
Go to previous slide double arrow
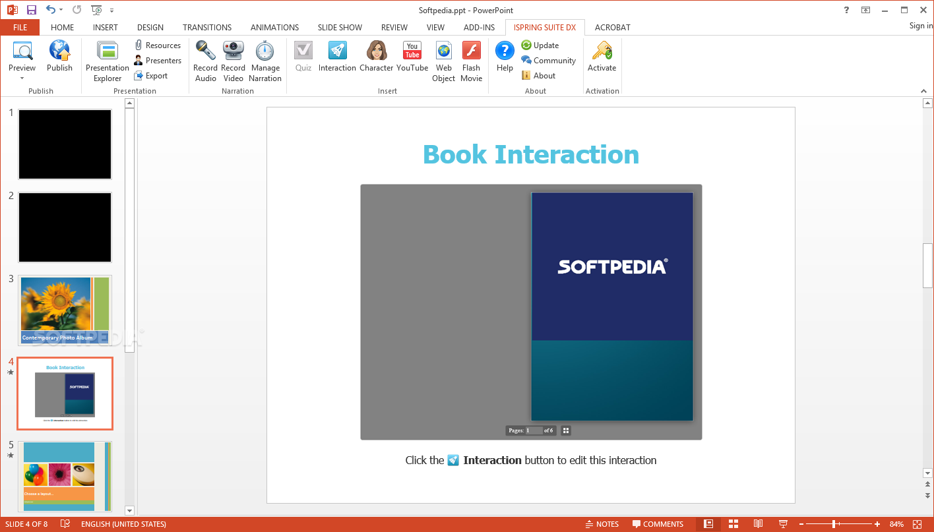coord(927,485)
